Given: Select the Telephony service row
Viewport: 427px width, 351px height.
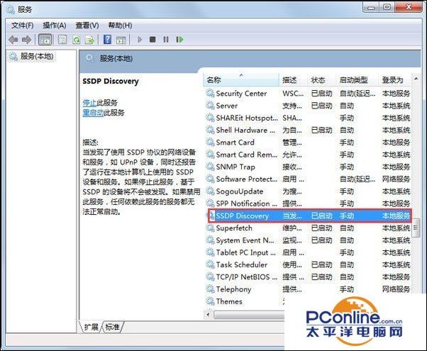Looking at the screenshot, I should coord(308,289).
